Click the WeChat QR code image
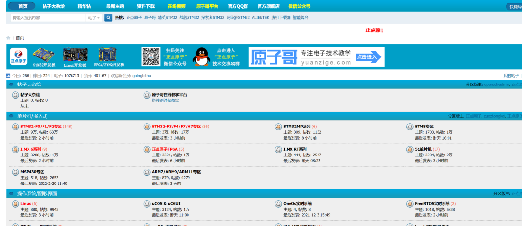Screen dimensions: 522x226 (151, 56)
